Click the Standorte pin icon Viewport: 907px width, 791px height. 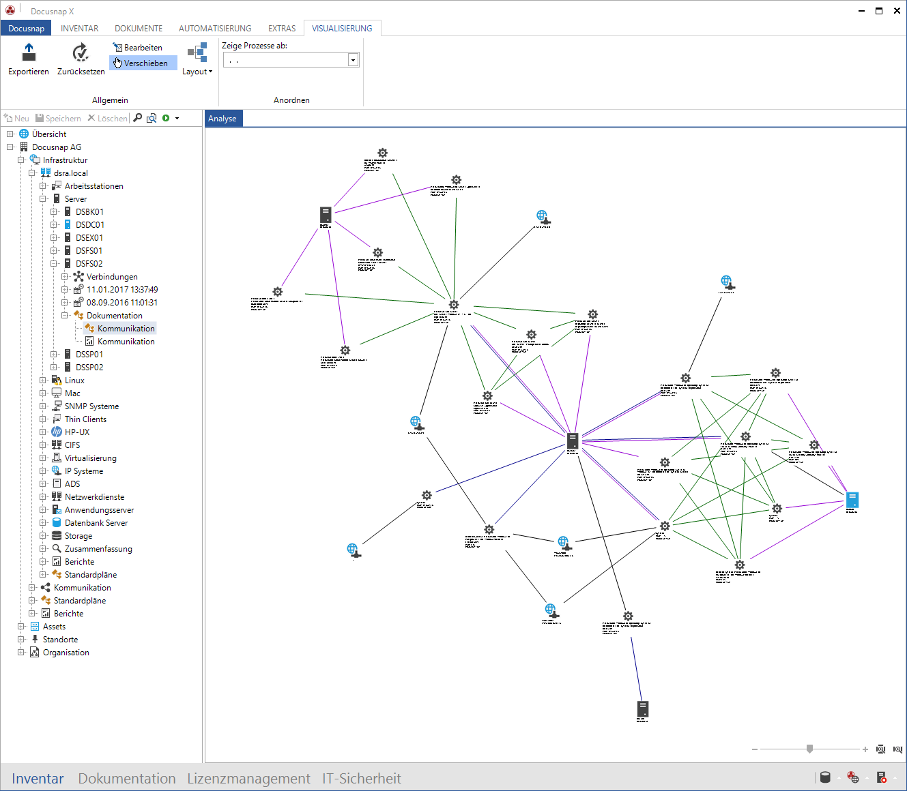pyautogui.click(x=35, y=640)
